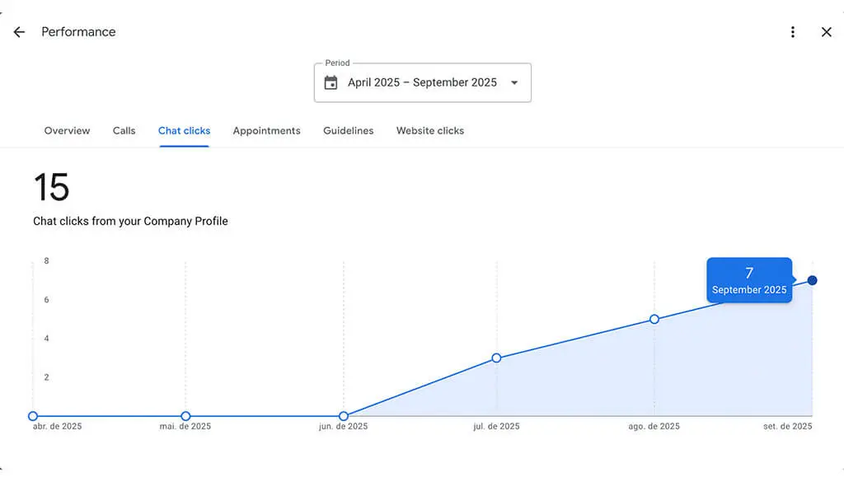This screenshot has width=844, height=482.
Task: Close the Performance view
Action: [x=827, y=32]
